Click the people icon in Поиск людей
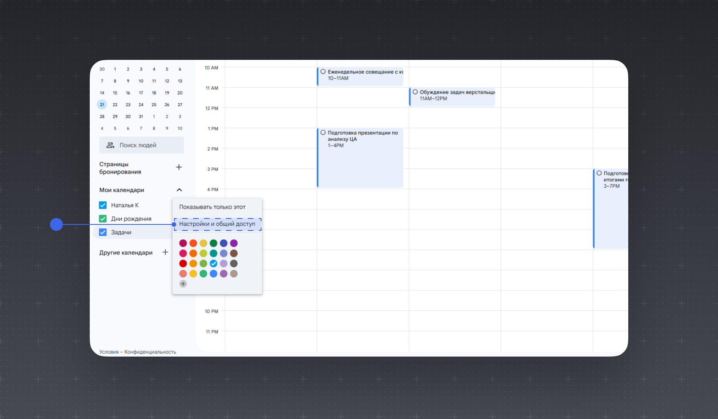 (x=110, y=145)
